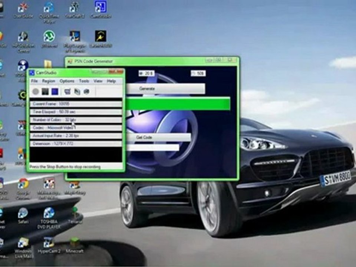Screen dimensions: 356x267
Task: Open the View menu in CamStudio
Action: [98, 81]
